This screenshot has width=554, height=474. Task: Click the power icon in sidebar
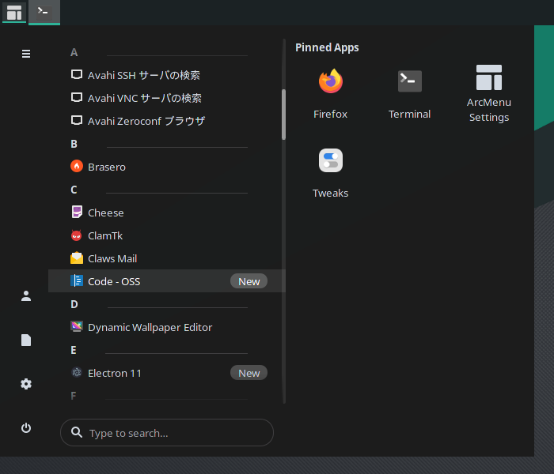click(x=26, y=428)
